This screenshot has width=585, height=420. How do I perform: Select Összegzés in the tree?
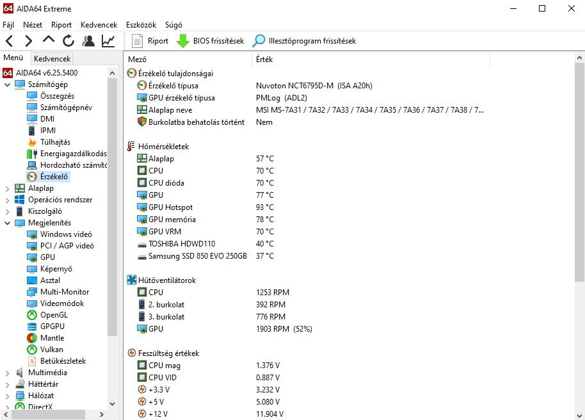[51, 96]
